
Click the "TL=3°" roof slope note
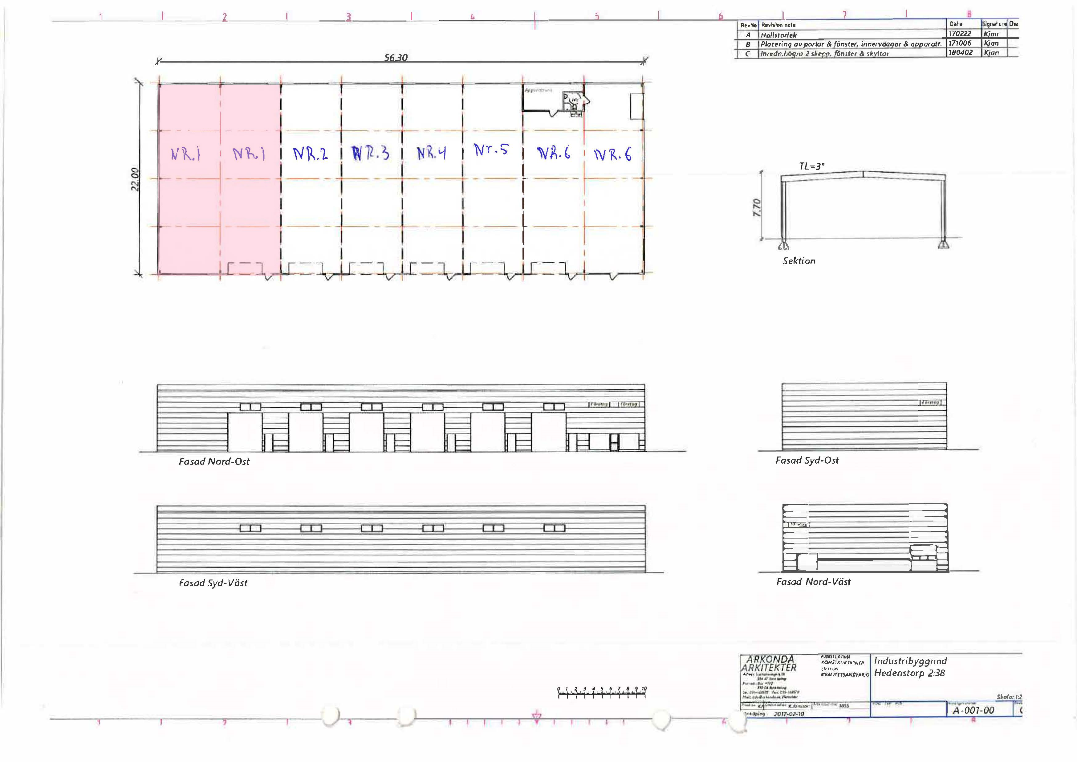tap(811, 166)
